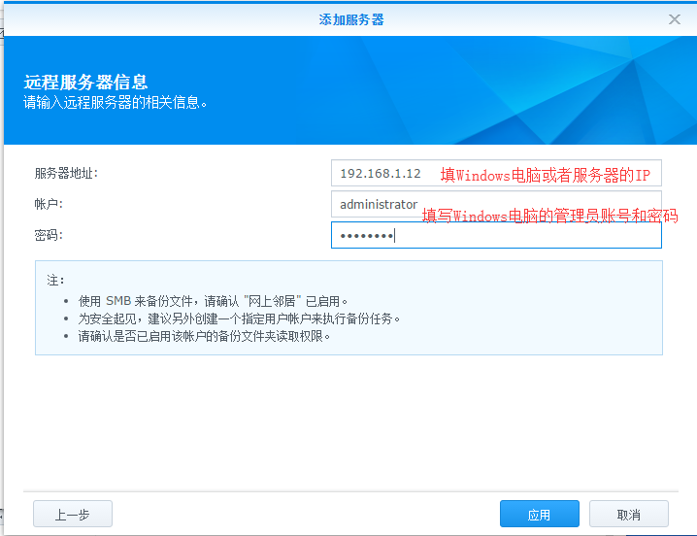
Task: Click the blue 应用 button
Action: pos(539,515)
